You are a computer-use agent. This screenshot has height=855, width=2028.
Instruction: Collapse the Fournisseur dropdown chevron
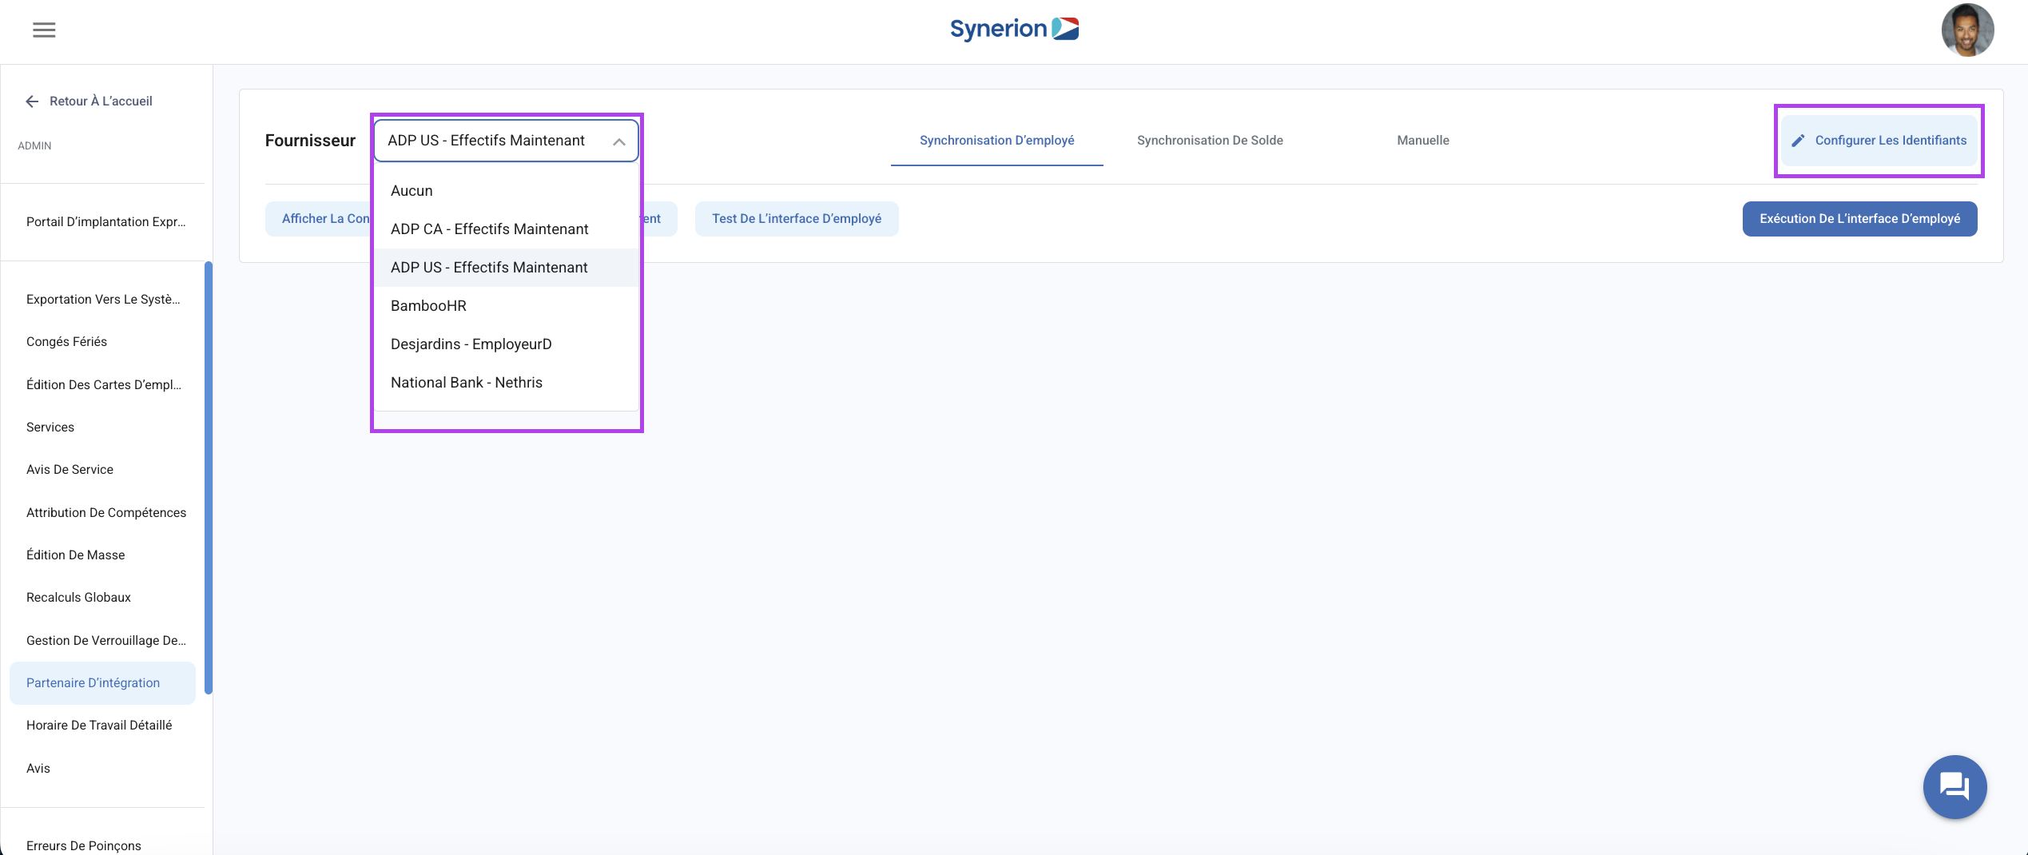(618, 141)
